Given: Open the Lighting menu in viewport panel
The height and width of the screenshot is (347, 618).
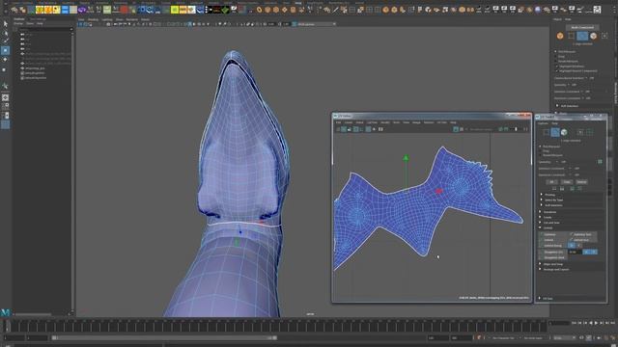Looking at the screenshot, I should click(x=107, y=19).
